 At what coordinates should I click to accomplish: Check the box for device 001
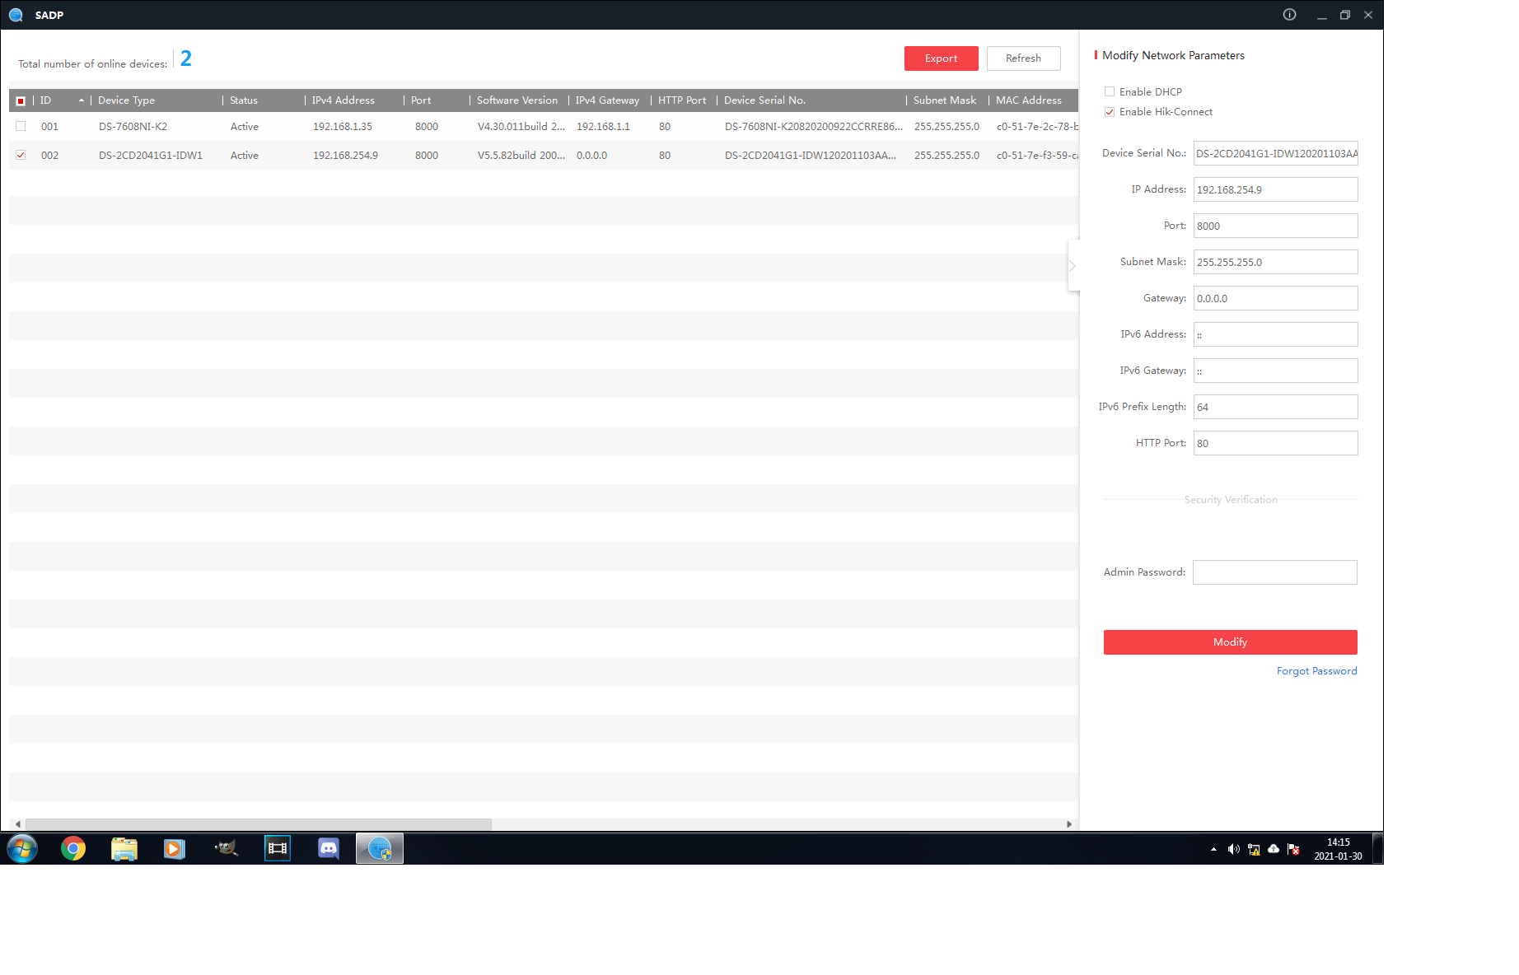coord(21,126)
